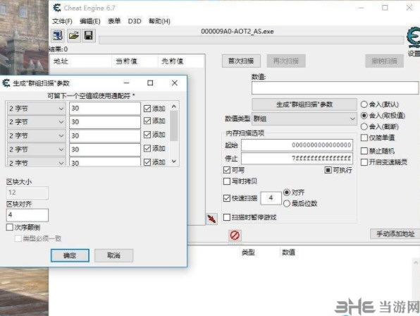Viewport: 420px width, 316px height.
Task: Enable 扫描时暂停游戏 checkbox
Action: (227, 217)
